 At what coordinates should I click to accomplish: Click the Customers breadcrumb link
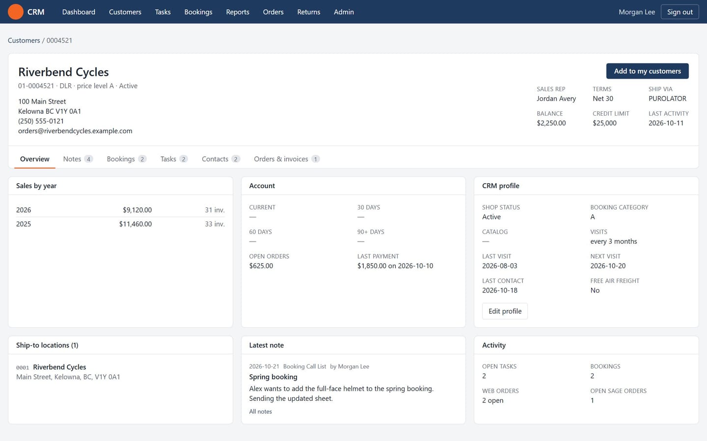click(x=24, y=40)
